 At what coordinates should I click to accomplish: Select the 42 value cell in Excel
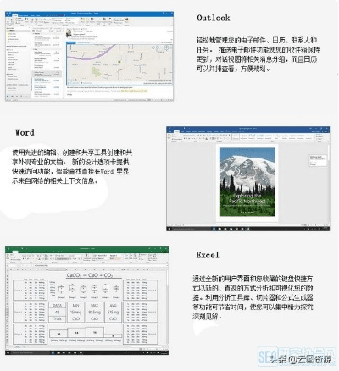point(58,313)
